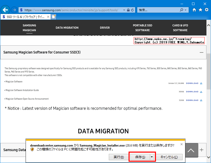The height and width of the screenshot is (163, 211).
Task: Open Favorites using the star icon
Action: [x=200, y=10]
